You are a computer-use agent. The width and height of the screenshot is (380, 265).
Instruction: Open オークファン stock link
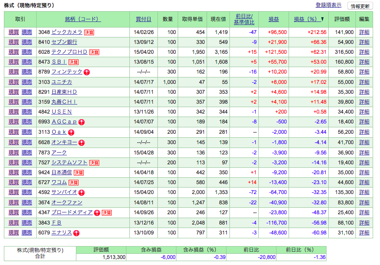coord(67,202)
